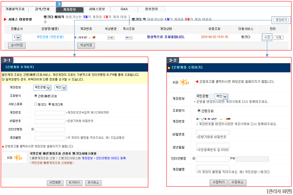Screen dimensions: 293x195
Task: Select 간편(빠른)조회 radio button
Action: (36, 96)
